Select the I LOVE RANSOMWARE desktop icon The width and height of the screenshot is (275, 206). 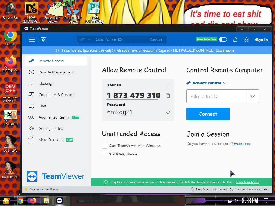coord(94,12)
